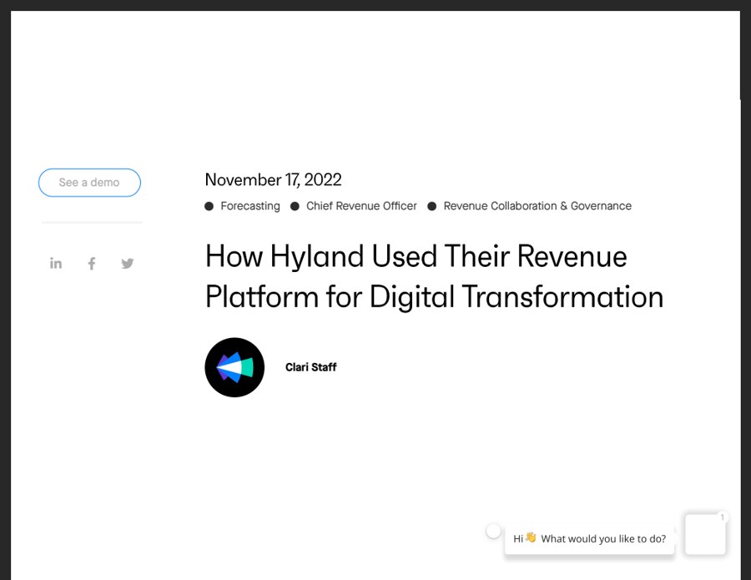Viewport: 751px width, 580px height.
Task: Click the November 17, 2022 date
Action: (x=273, y=179)
